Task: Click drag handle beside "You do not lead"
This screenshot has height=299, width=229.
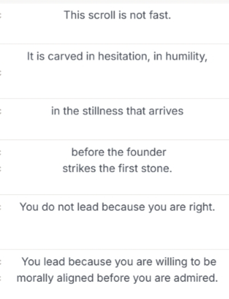Action: [x=1, y=207]
